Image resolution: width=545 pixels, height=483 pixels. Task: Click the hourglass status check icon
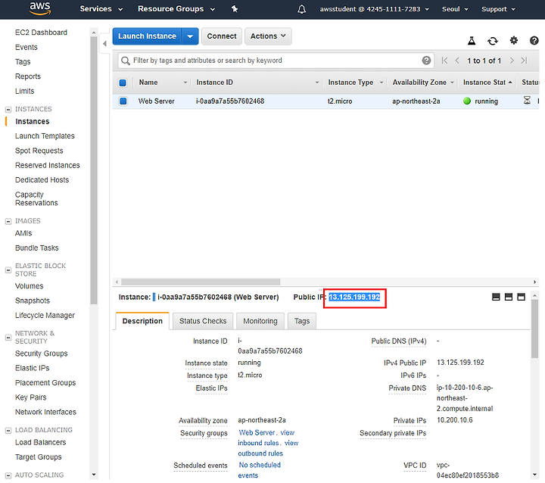(527, 101)
